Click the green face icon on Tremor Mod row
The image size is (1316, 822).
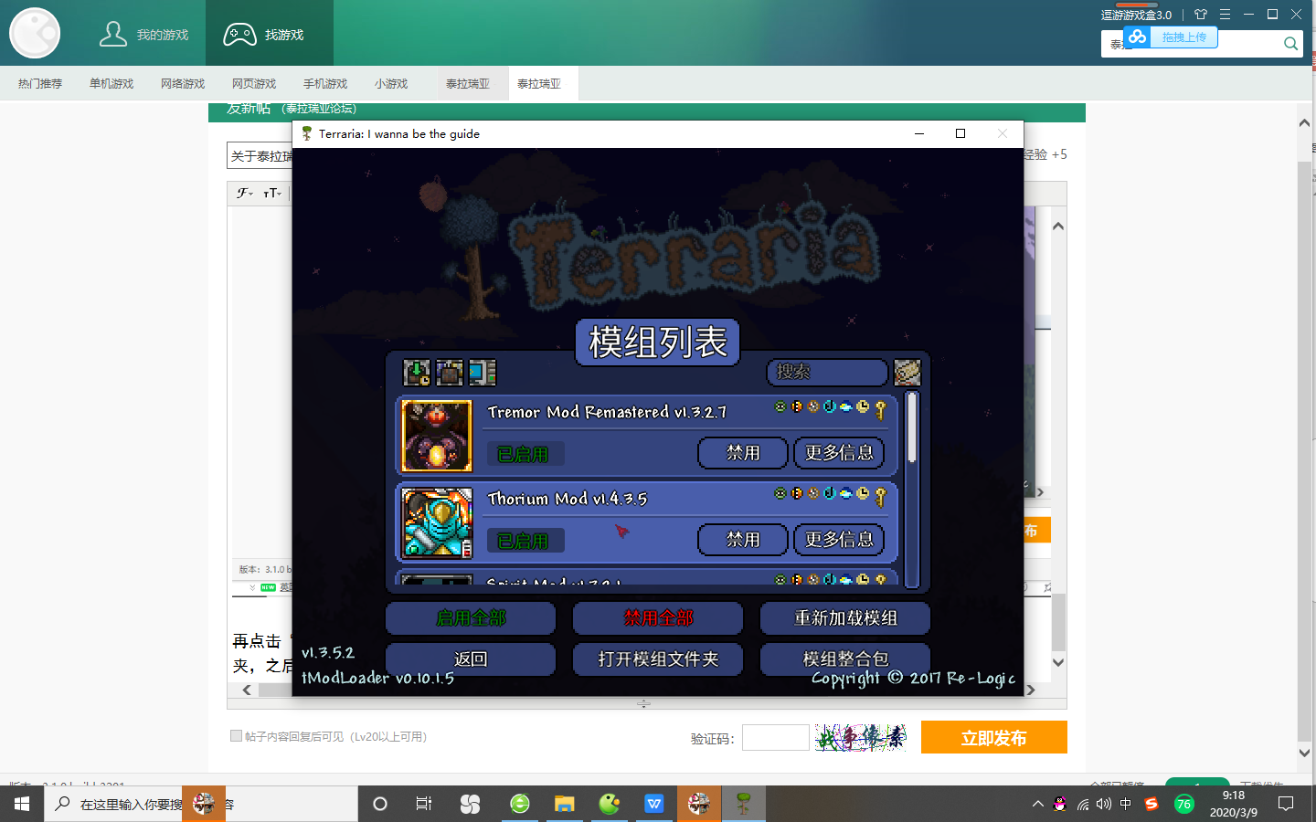point(780,406)
